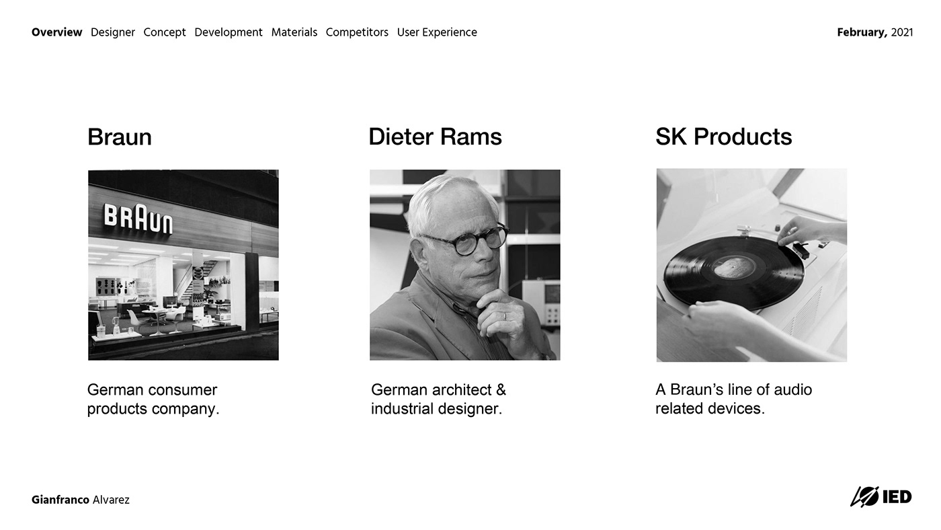Click the Gianfranco Alvarez author name
The image size is (941, 530).
coord(81,500)
